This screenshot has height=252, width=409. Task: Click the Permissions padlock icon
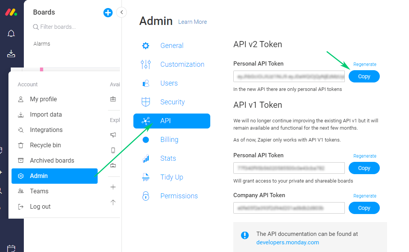(x=146, y=196)
